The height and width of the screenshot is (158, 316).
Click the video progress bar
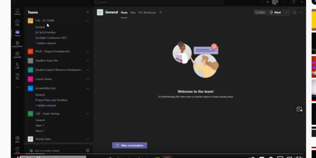[158, 154]
